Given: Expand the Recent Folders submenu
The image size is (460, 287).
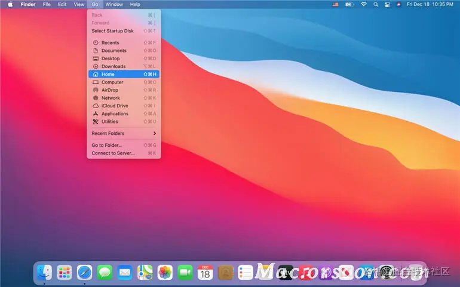Looking at the screenshot, I should (124, 134).
